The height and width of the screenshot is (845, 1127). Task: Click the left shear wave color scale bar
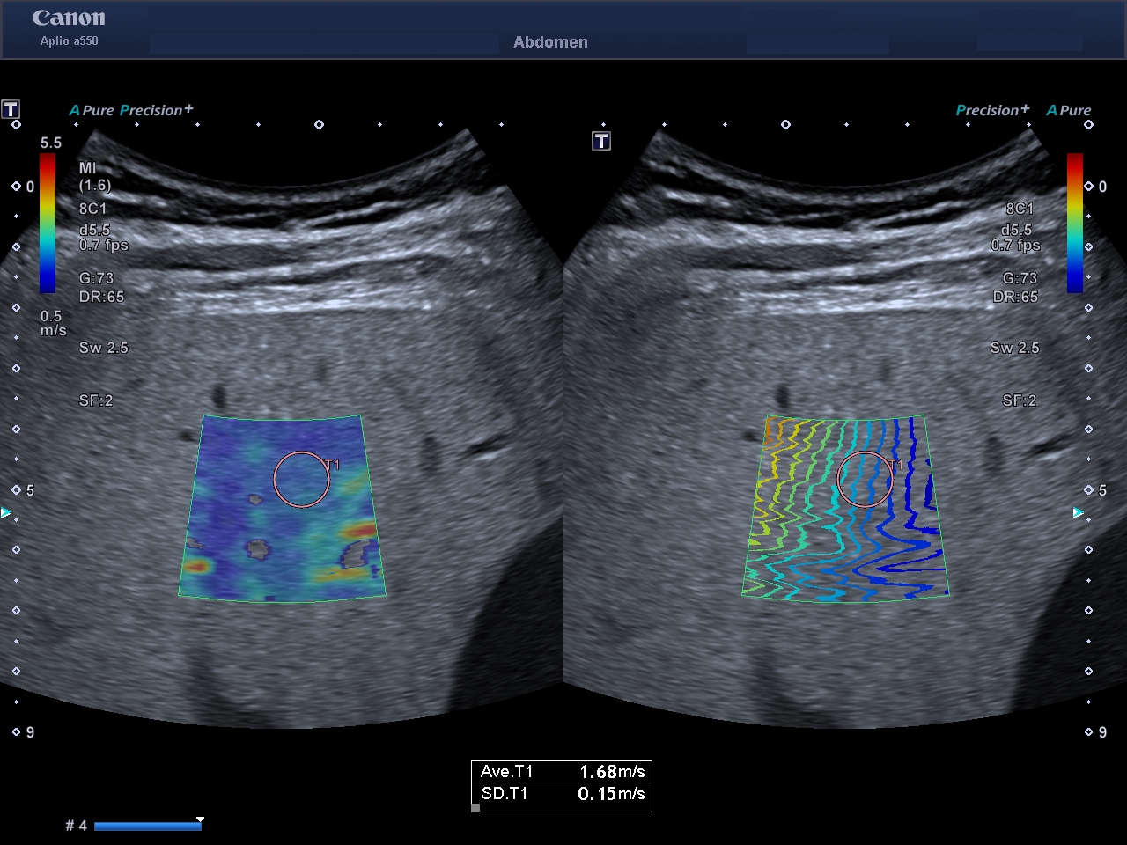point(48,224)
